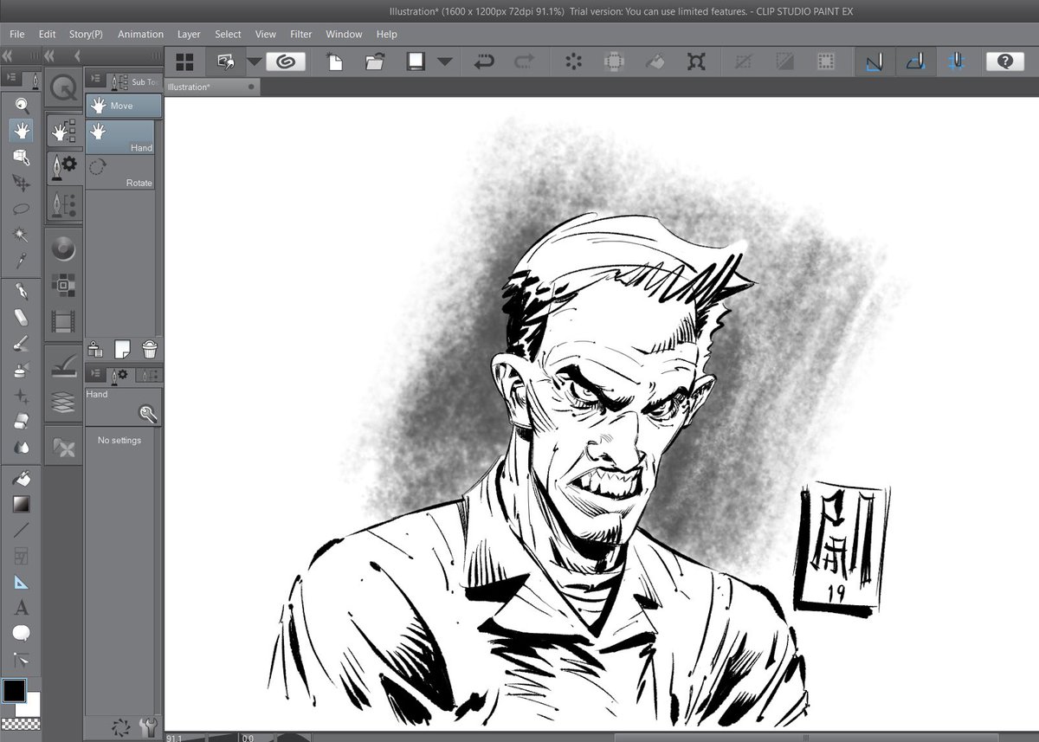Image resolution: width=1039 pixels, height=742 pixels.
Task: Click the Redo arrow
Action: click(525, 61)
